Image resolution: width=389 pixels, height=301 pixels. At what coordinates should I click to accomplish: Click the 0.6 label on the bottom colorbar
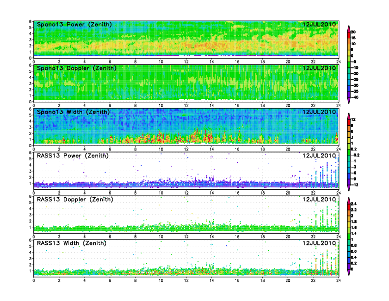coord(354,251)
